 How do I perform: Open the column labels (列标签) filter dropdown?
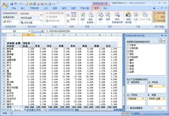coord(33,43)
